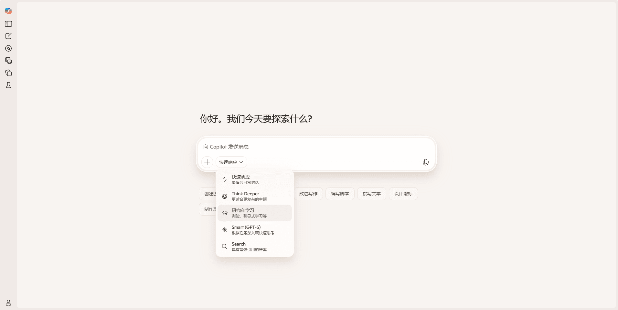618x310 pixels.
Task: Click the plus attachment button
Action: tap(207, 162)
